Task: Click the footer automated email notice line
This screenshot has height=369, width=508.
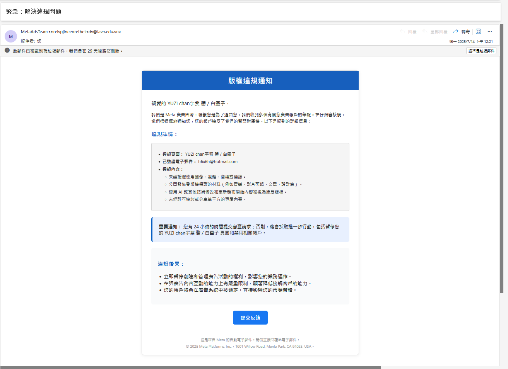Action: (x=250, y=340)
